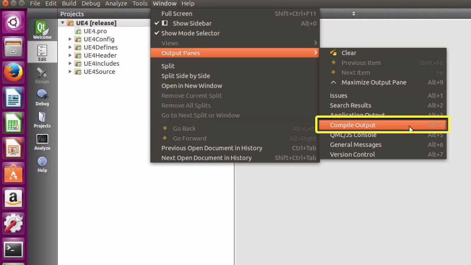Open the General Messages pane
Image resolution: width=471 pixels, height=265 pixels.
[x=383, y=145]
